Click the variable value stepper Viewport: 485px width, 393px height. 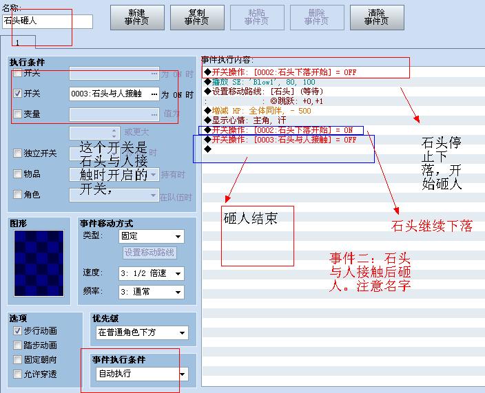tap(114, 133)
